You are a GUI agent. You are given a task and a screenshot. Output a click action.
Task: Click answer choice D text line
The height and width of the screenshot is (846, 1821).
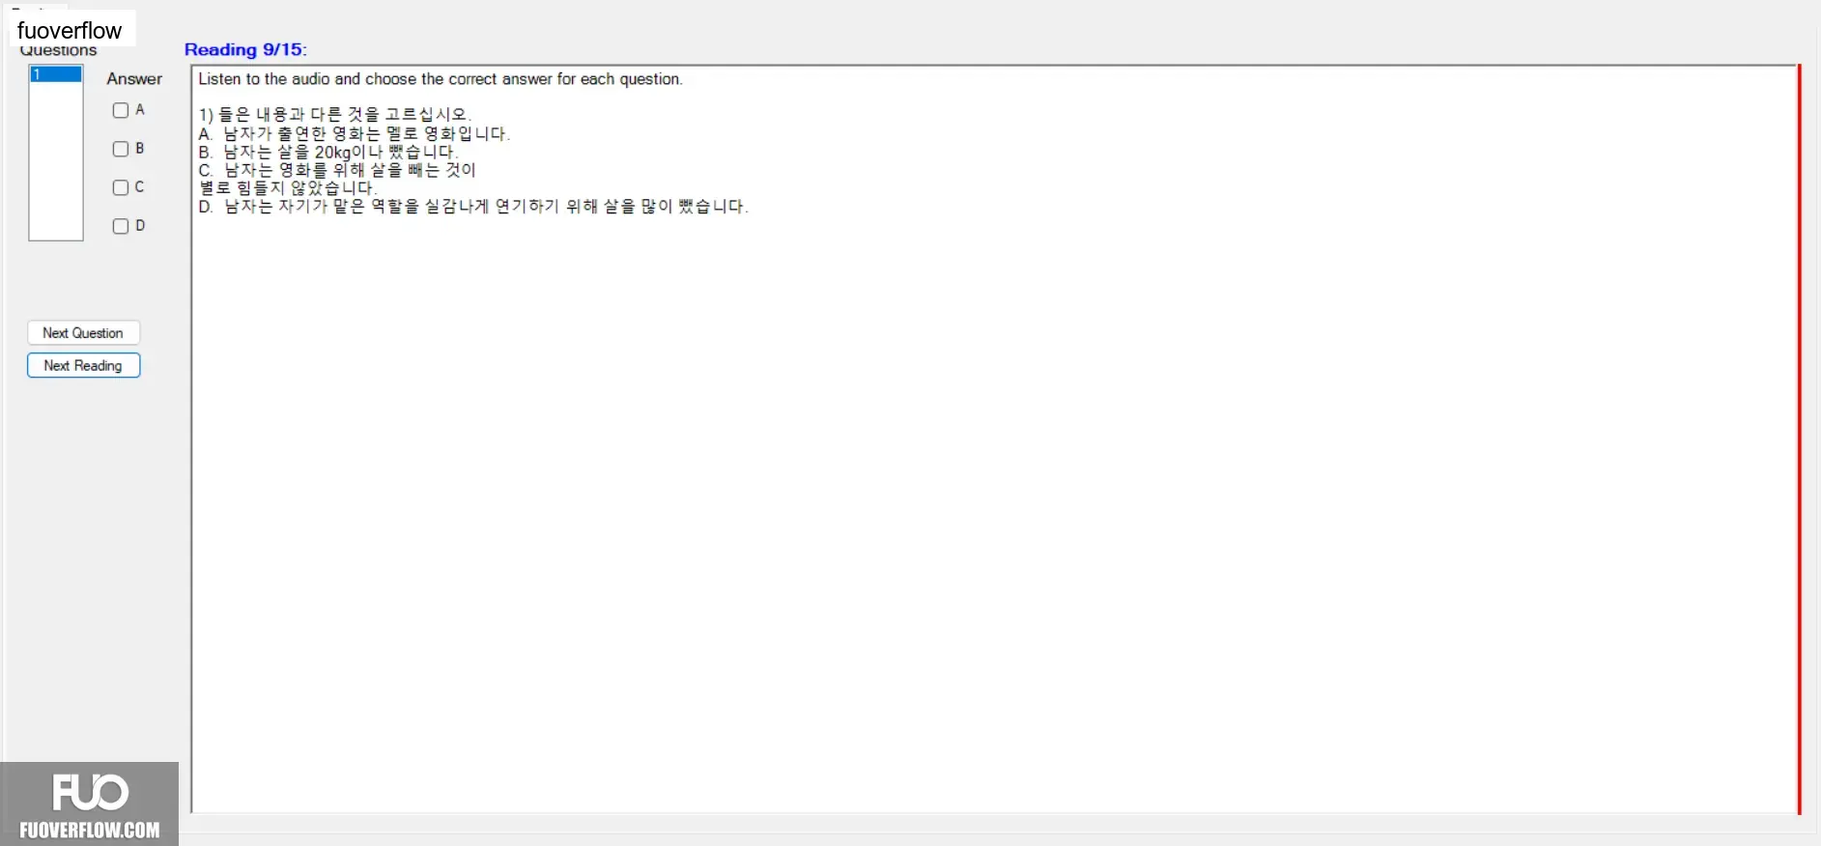click(x=473, y=206)
